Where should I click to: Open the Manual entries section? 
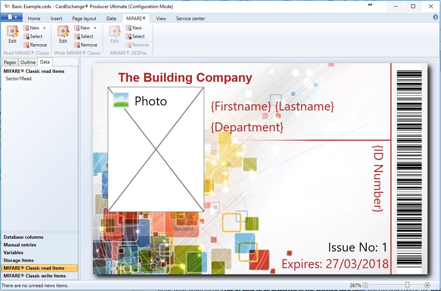point(39,245)
